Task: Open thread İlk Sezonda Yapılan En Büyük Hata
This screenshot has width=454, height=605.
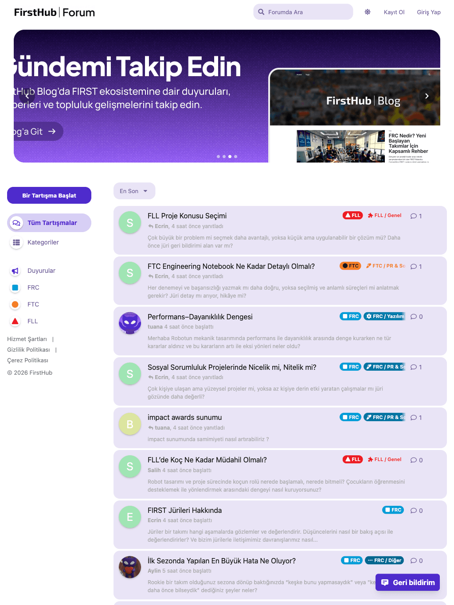Action: tap(222, 561)
